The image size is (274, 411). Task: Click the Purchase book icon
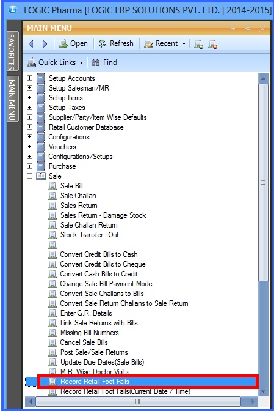click(x=40, y=166)
